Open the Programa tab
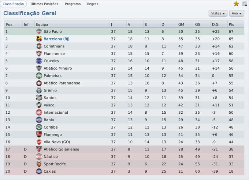249x180 pixels. coord(73,4)
